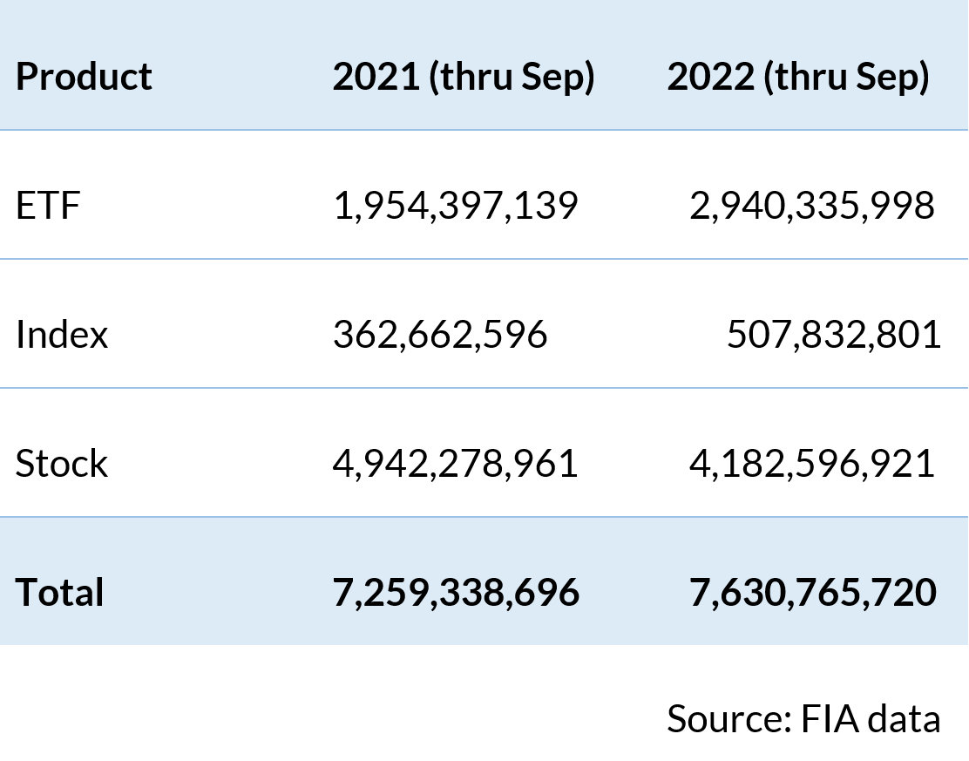Select the Stock row label
The width and height of the screenshot is (969, 761).
pos(62,463)
